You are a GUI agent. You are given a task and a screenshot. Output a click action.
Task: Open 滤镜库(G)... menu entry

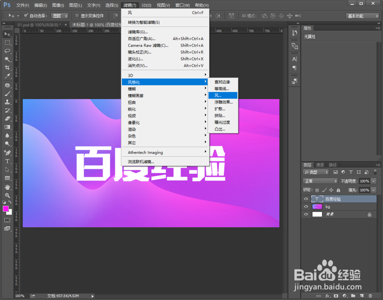coord(165,32)
